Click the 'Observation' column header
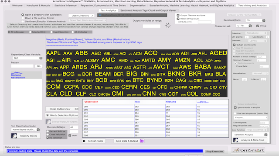 (91, 102)
